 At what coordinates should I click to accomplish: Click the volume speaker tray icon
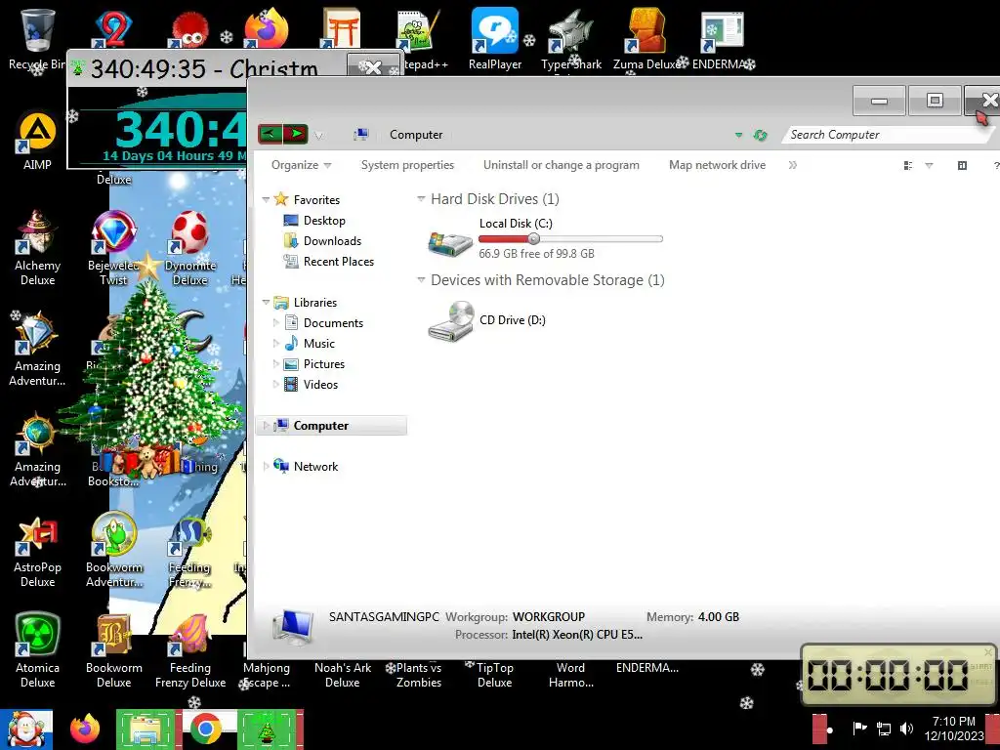click(x=905, y=729)
